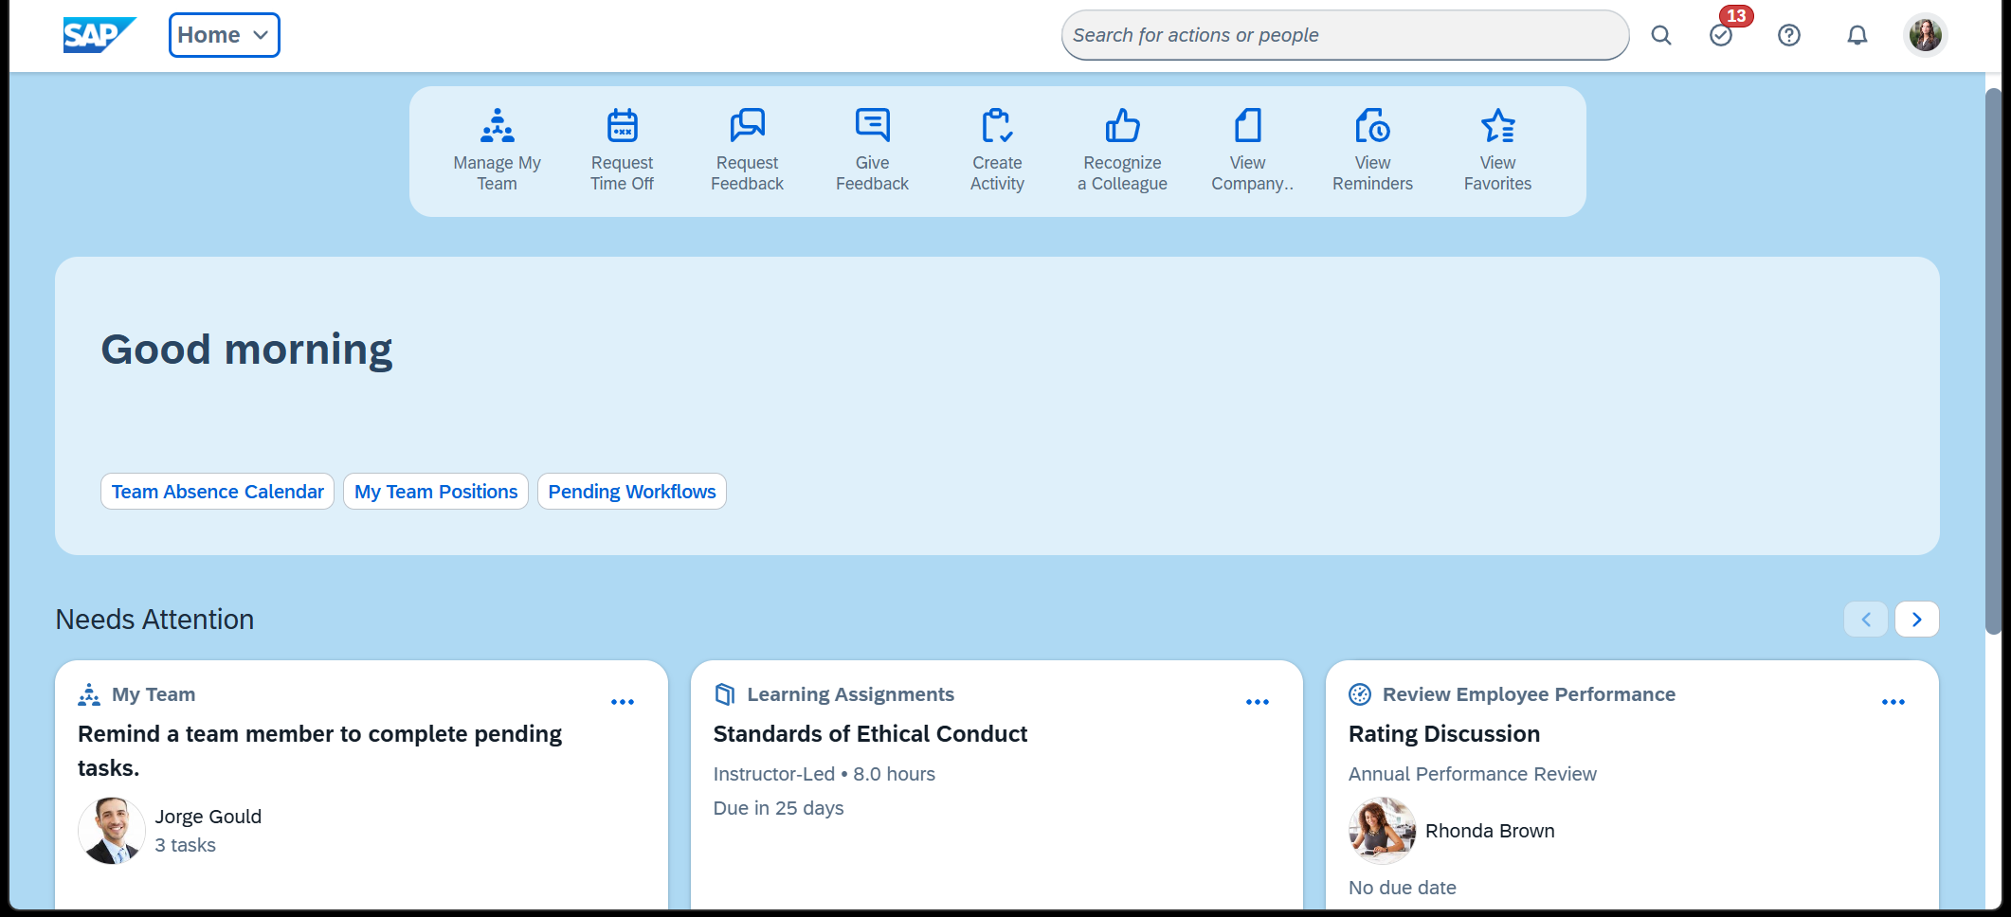Click the Search for actions or people field
The height and width of the screenshot is (917, 2011).
coord(1344,35)
